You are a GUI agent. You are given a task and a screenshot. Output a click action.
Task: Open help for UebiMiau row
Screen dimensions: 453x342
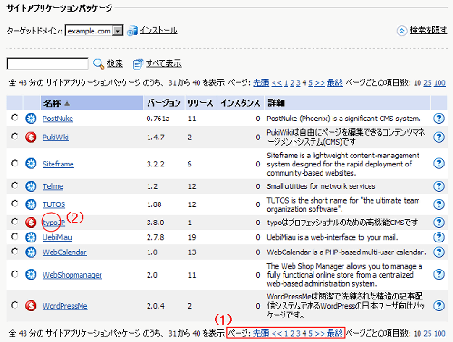click(439, 237)
